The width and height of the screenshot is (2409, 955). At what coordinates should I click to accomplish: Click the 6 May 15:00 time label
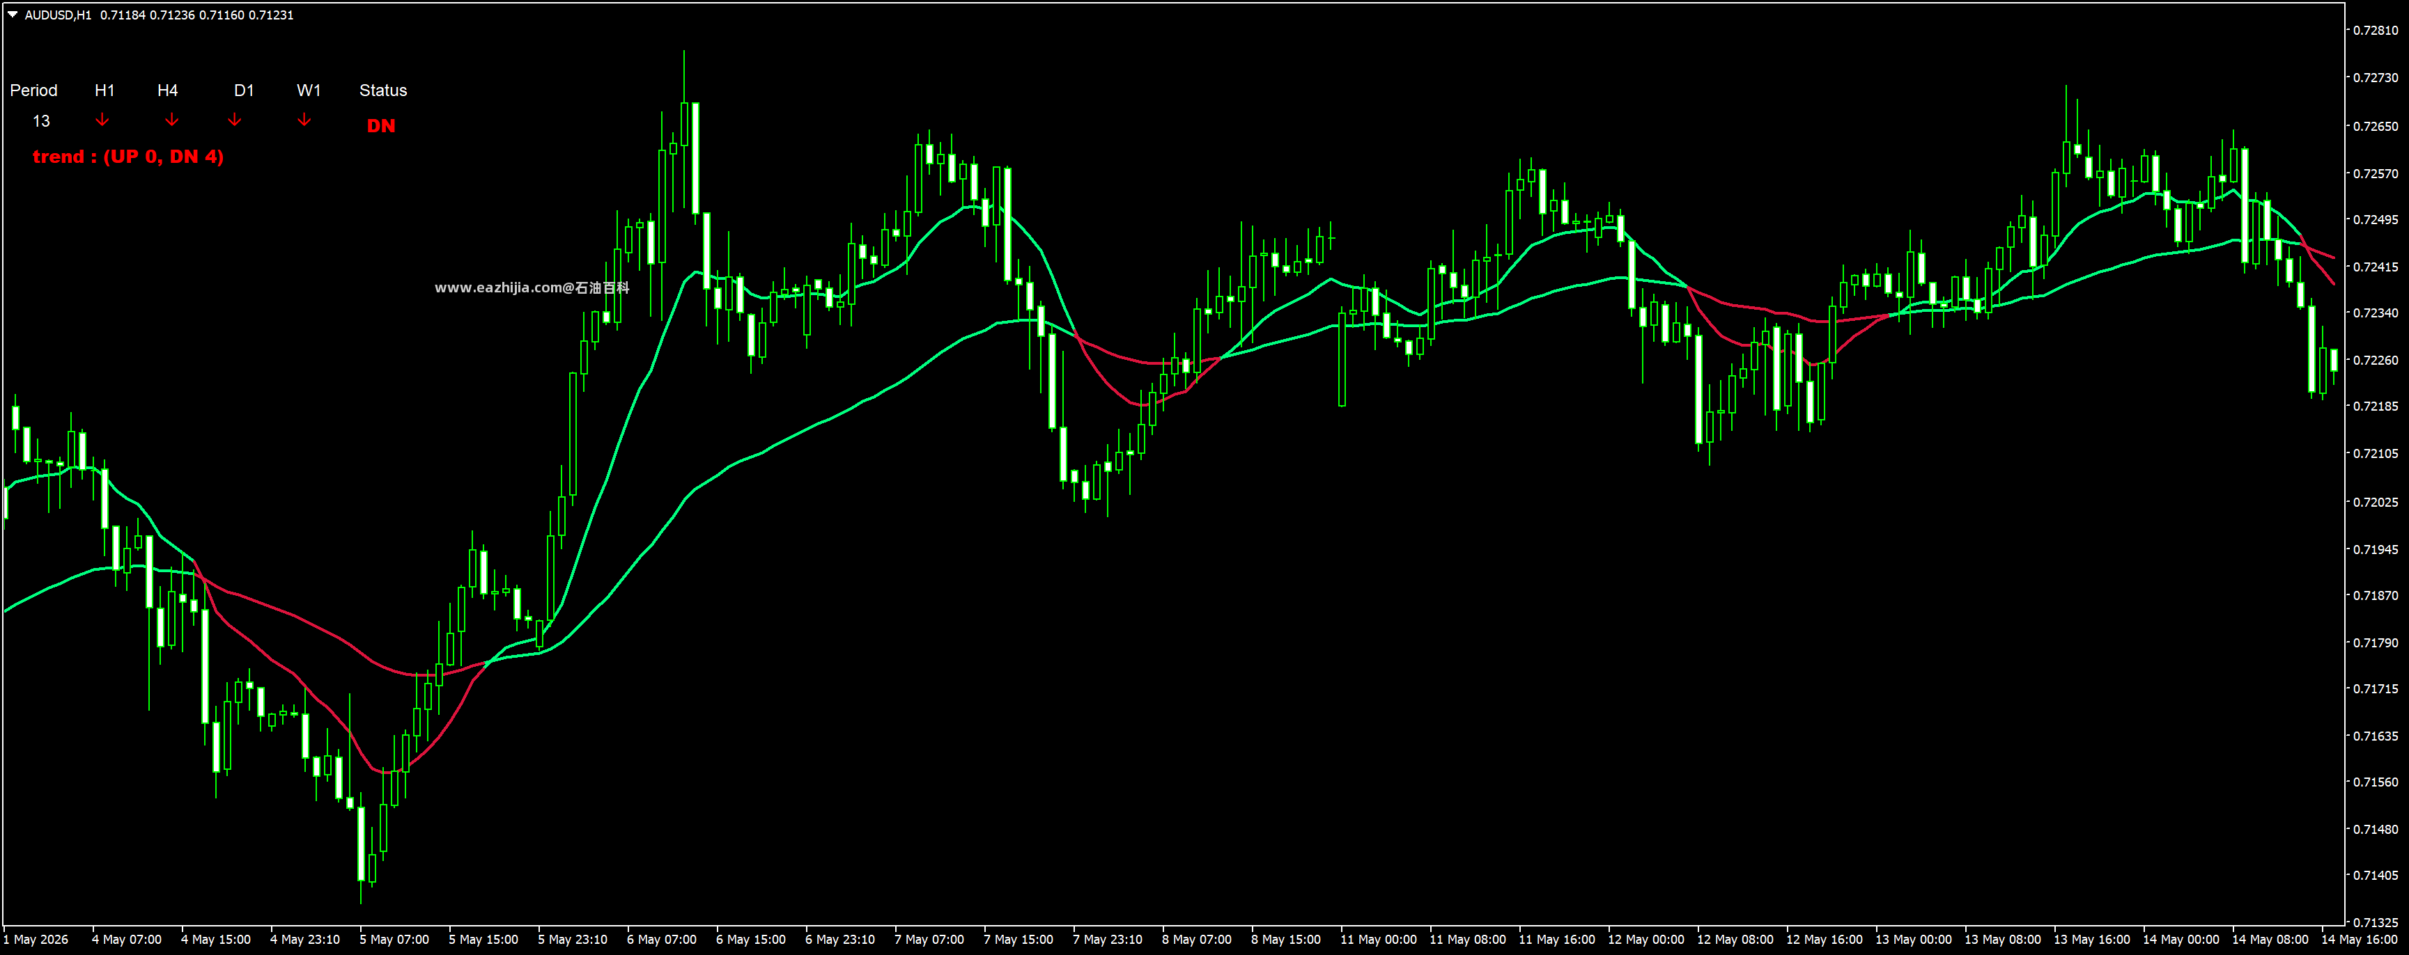(x=751, y=940)
